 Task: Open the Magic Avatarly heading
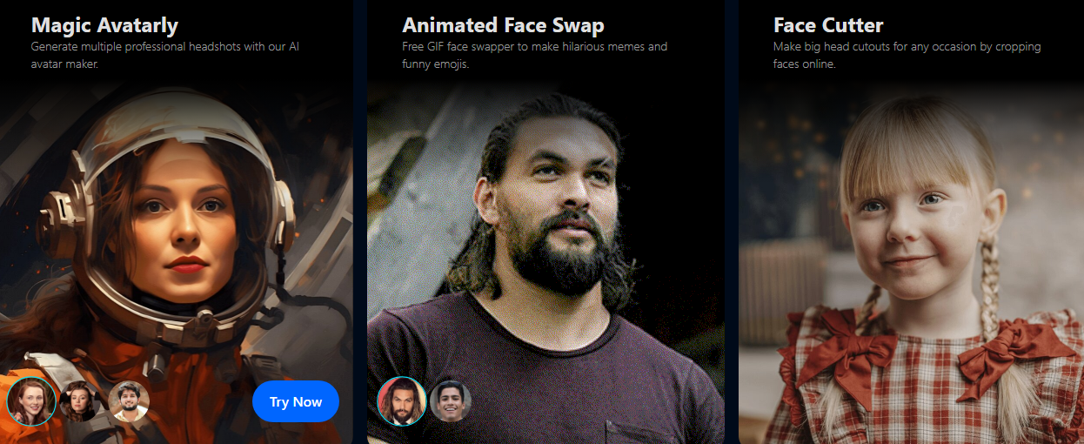point(104,24)
